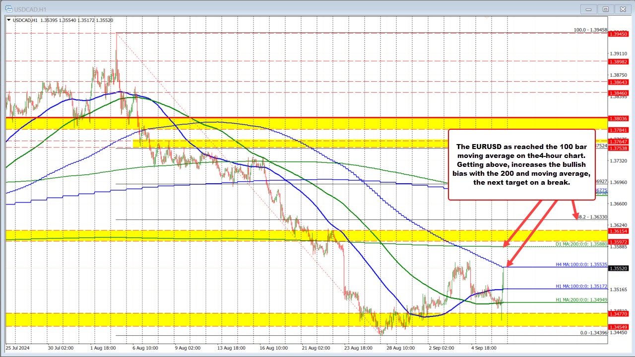635x357 pixels.
Task: Select the EURUSD commentary text box annotation
Action: [x=521, y=164]
